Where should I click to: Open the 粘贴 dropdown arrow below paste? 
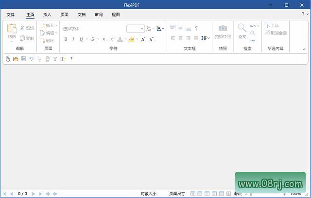tap(12, 41)
